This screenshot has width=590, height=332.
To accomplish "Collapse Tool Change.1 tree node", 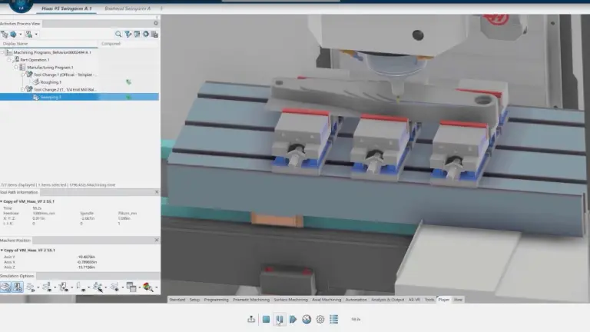I will click(22, 75).
